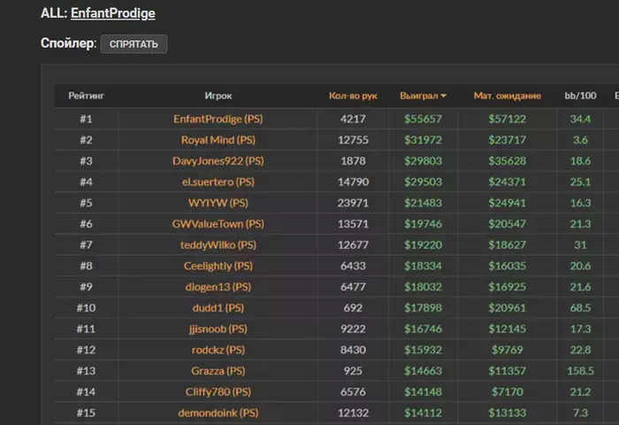Open the EnfantProdige link in the heading
The height and width of the screenshot is (425, 619).
(113, 13)
